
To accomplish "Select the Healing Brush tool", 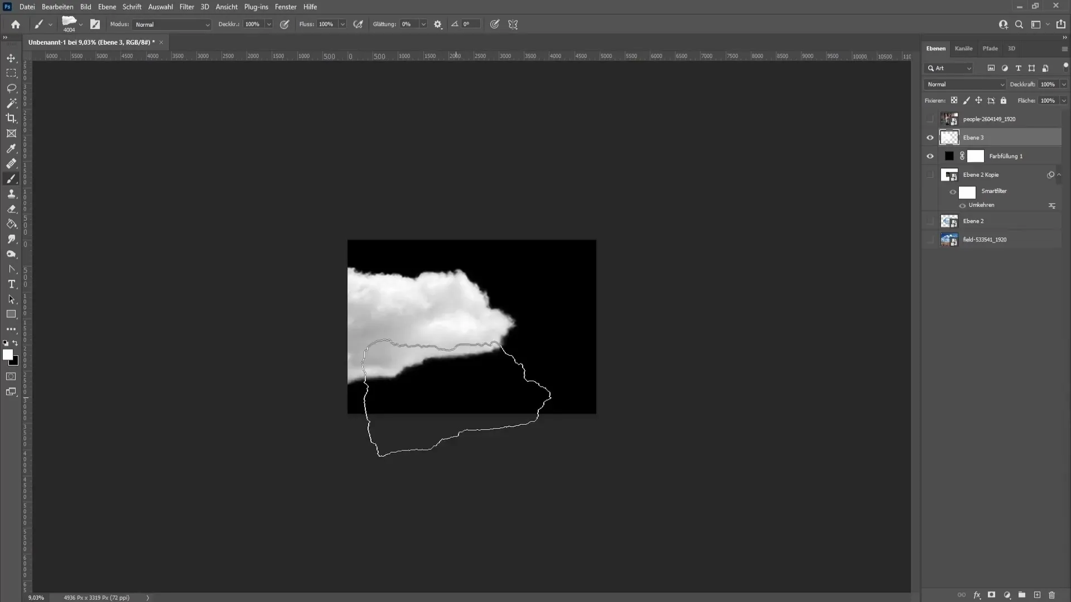I will pyautogui.click(x=11, y=164).
